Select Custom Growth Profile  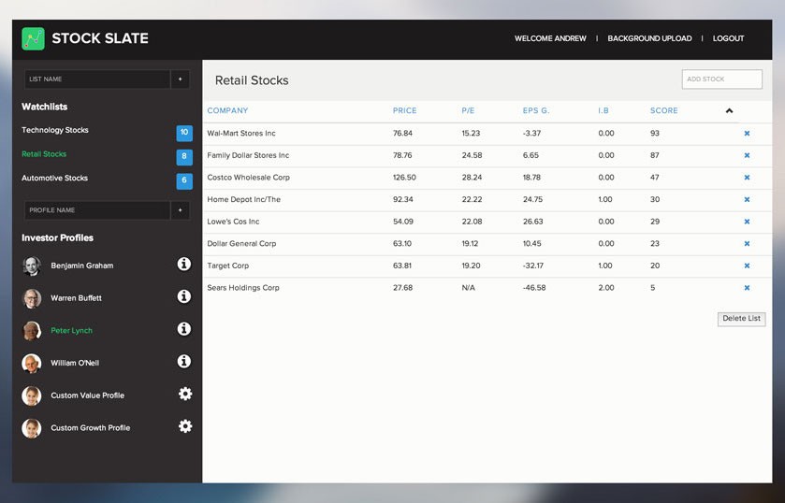(91, 428)
